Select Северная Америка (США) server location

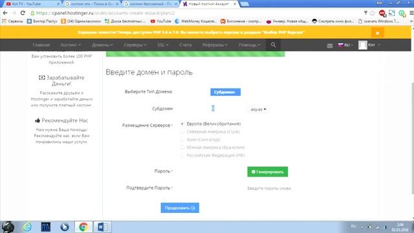(182, 131)
